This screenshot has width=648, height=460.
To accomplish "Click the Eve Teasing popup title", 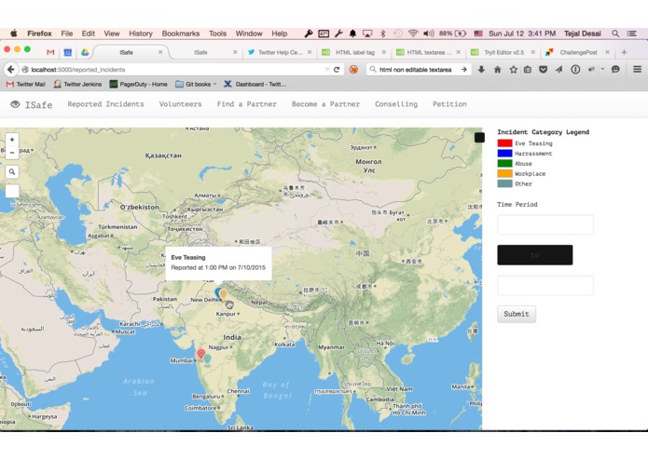I will click(x=188, y=257).
